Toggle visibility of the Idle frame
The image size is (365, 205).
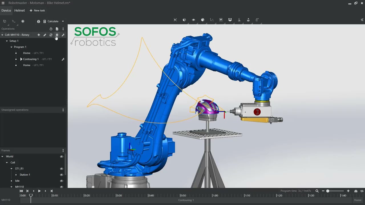tap(61, 181)
